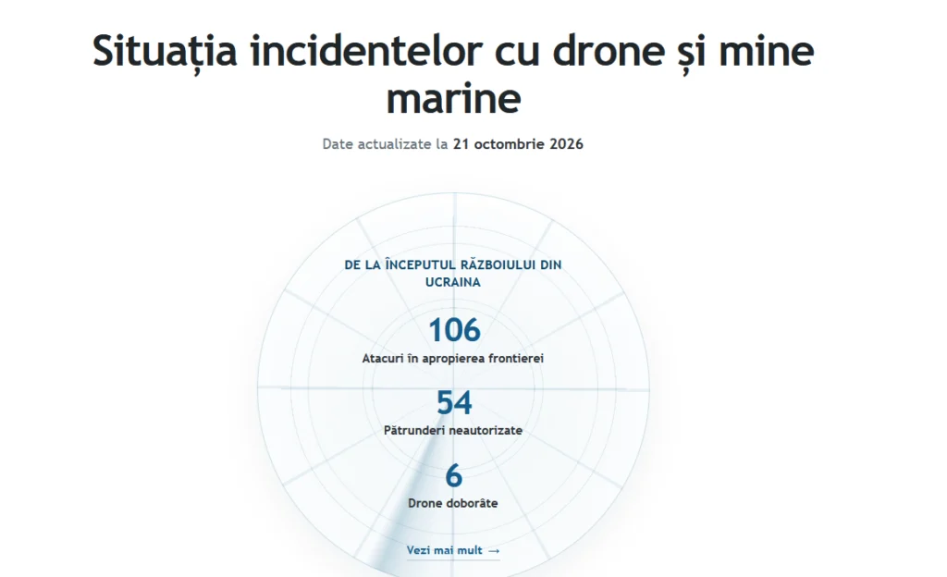The image size is (947, 577).
Task: Click the number 106
Action: [x=454, y=330]
